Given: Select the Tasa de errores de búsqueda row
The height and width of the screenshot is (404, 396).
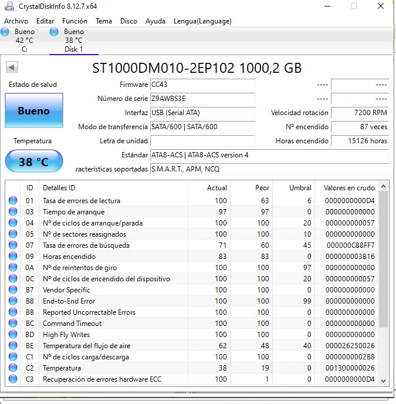Looking at the screenshot, I should click(192, 245).
